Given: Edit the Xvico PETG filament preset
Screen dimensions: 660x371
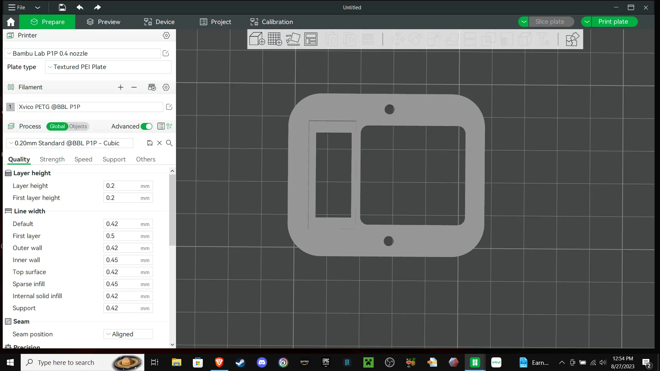Looking at the screenshot, I should click(x=169, y=107).
